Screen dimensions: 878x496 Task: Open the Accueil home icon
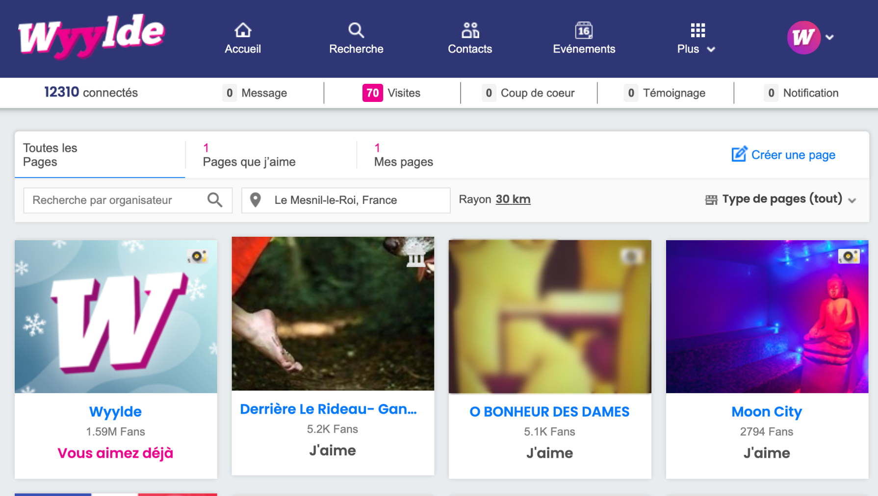[243, 30]
